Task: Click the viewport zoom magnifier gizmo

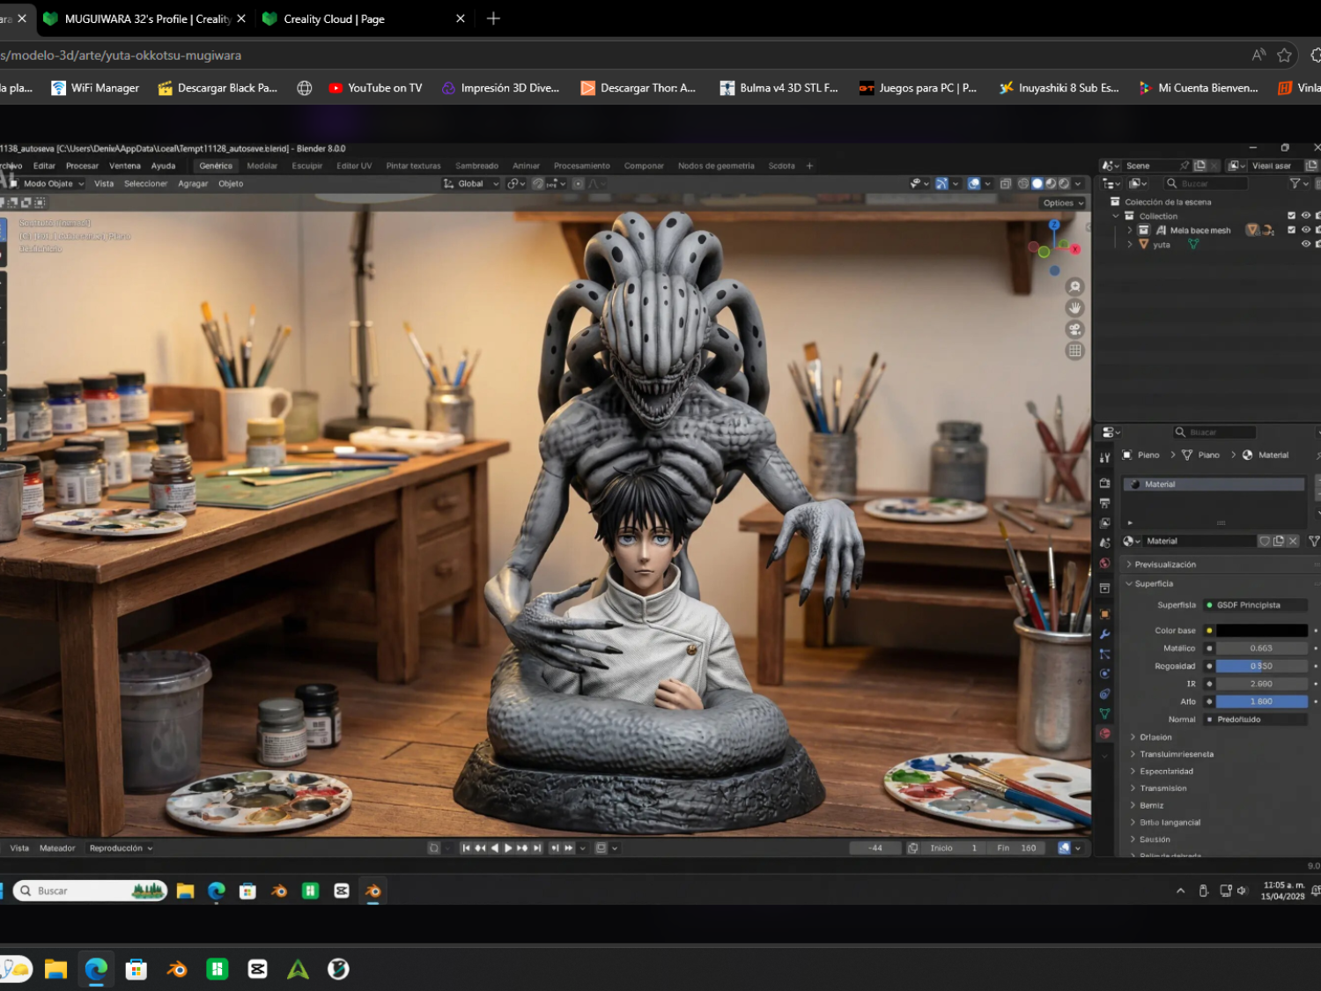Action: point(1074,287)
